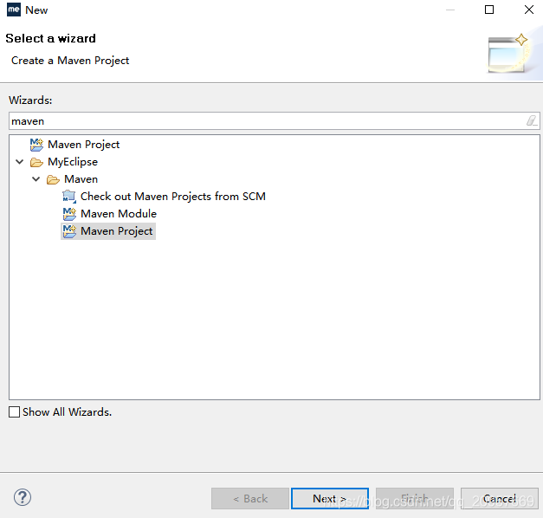Close the New wizard dialog
543x518 pixels.
(529, 10)
